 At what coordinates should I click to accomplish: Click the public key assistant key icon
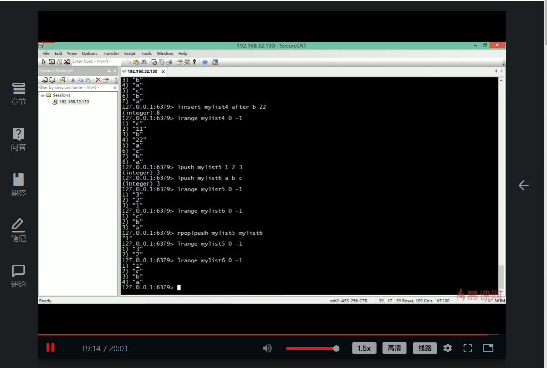[x=194, y=62]
